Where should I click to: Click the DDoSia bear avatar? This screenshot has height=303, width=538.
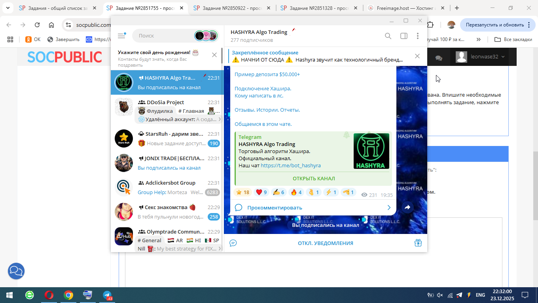[124, 107]
